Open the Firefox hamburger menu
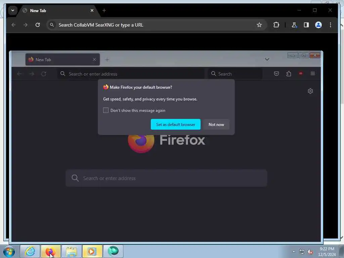 click(x=313, y=74)
